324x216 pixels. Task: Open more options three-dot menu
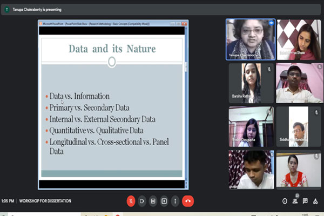point(175,201)
